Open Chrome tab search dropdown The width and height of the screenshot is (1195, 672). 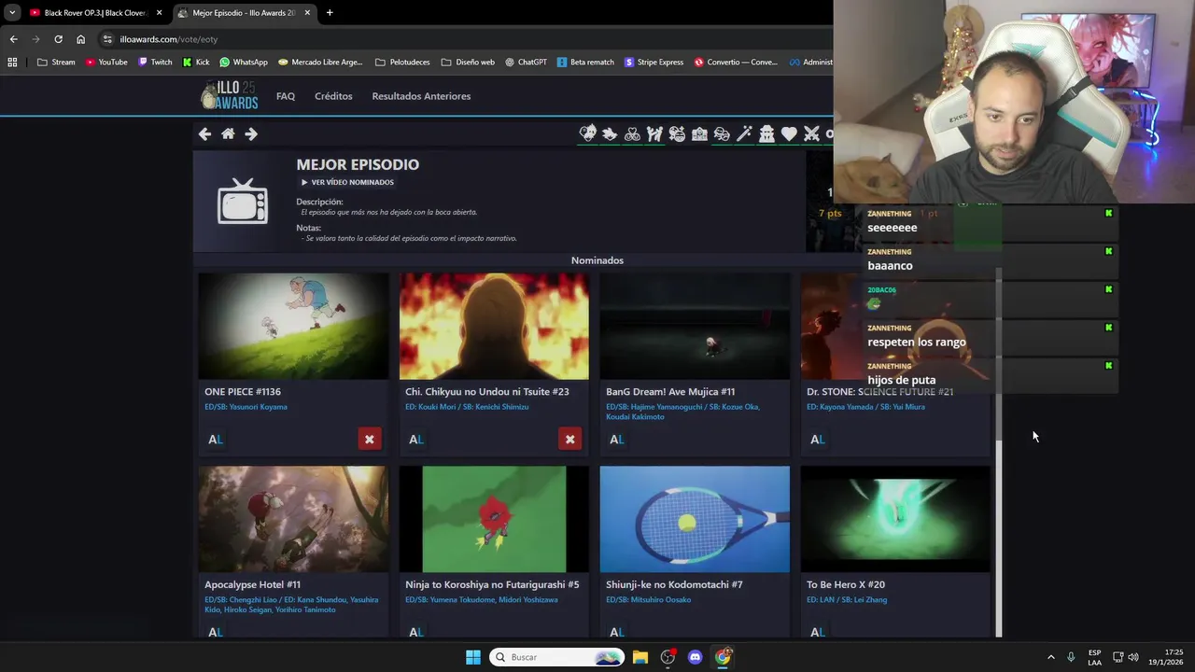click(x=12, y=12)
